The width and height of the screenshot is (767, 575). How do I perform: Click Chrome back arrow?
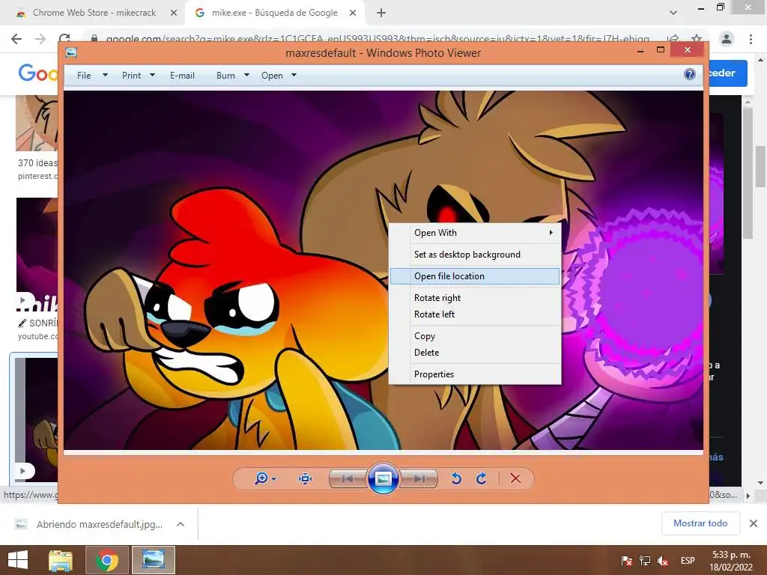pos(16,39)
